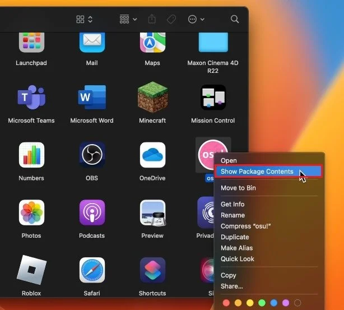
Task: Select the Minecraft app icon
Action: coord(152,97)
